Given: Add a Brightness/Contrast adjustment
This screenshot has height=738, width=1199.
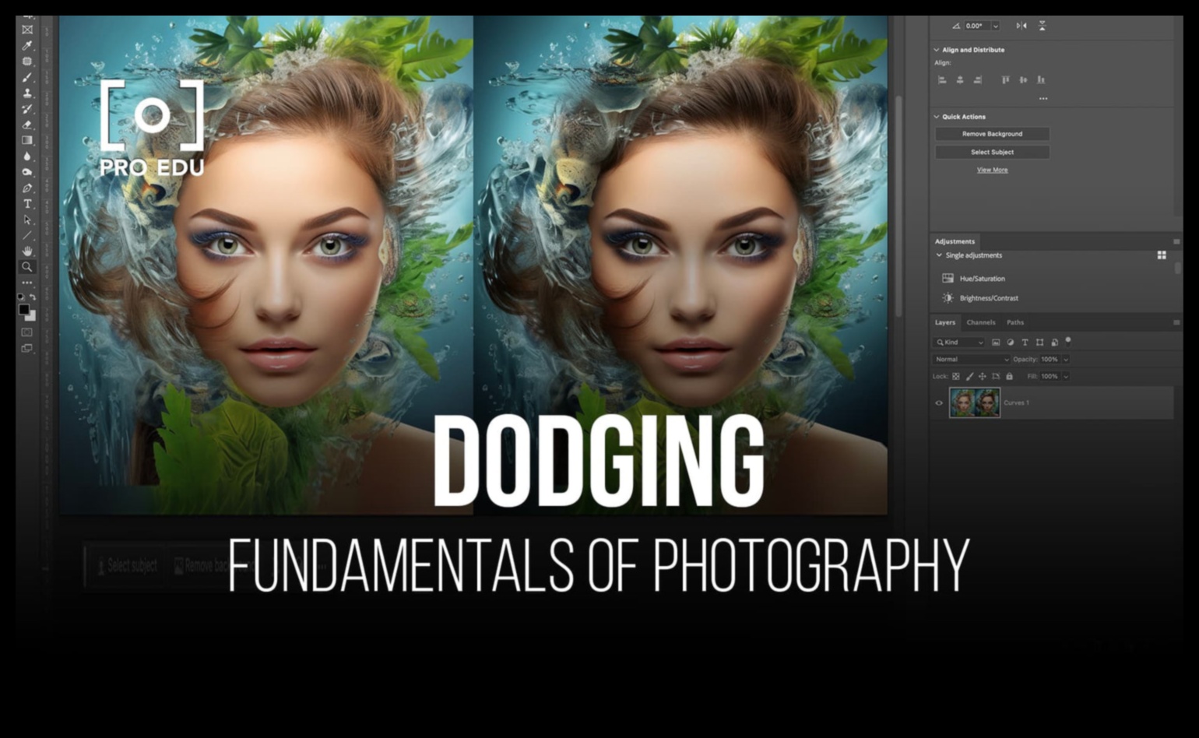Looking at the screenshot, I should [979, 298].
